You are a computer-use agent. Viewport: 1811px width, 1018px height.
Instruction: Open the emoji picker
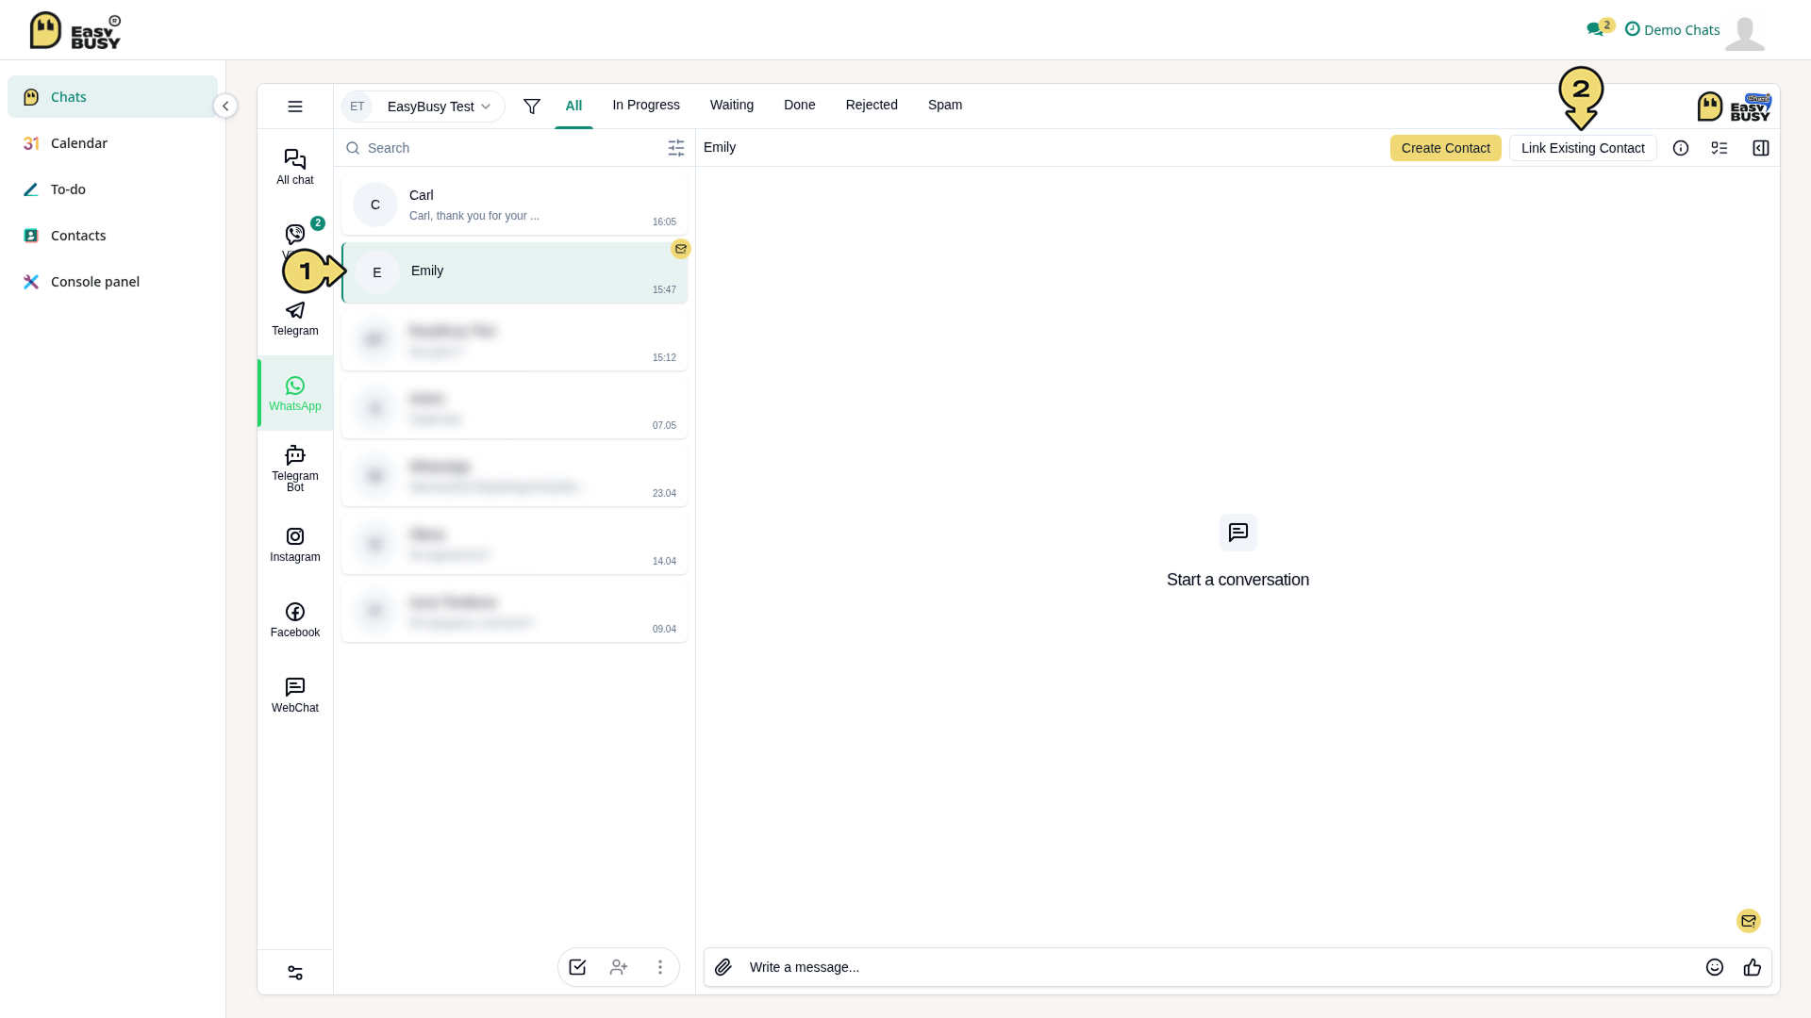[1715, 967]
